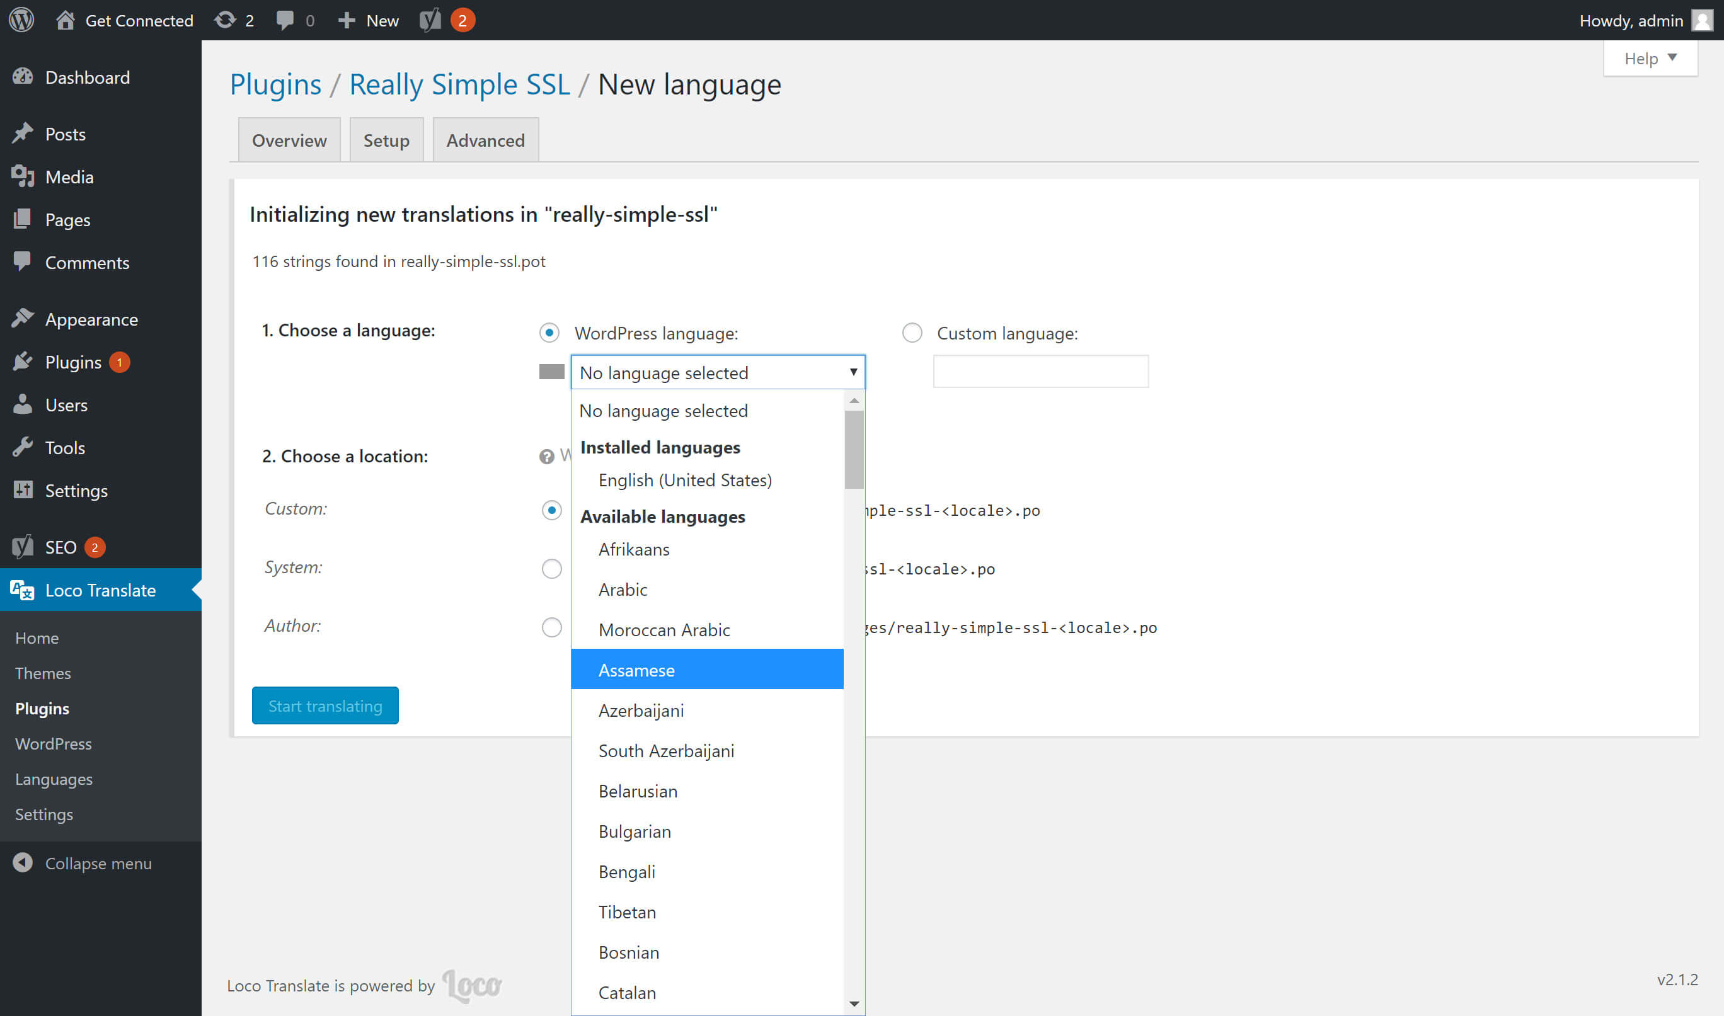Choose Catalan from the language list

pos(707,993)
